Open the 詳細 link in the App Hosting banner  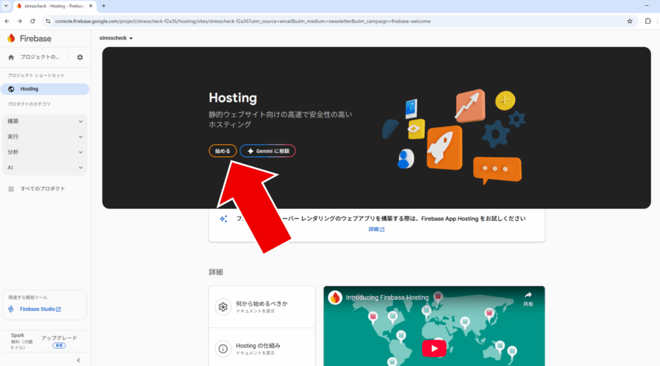click(x=376, y=230)
